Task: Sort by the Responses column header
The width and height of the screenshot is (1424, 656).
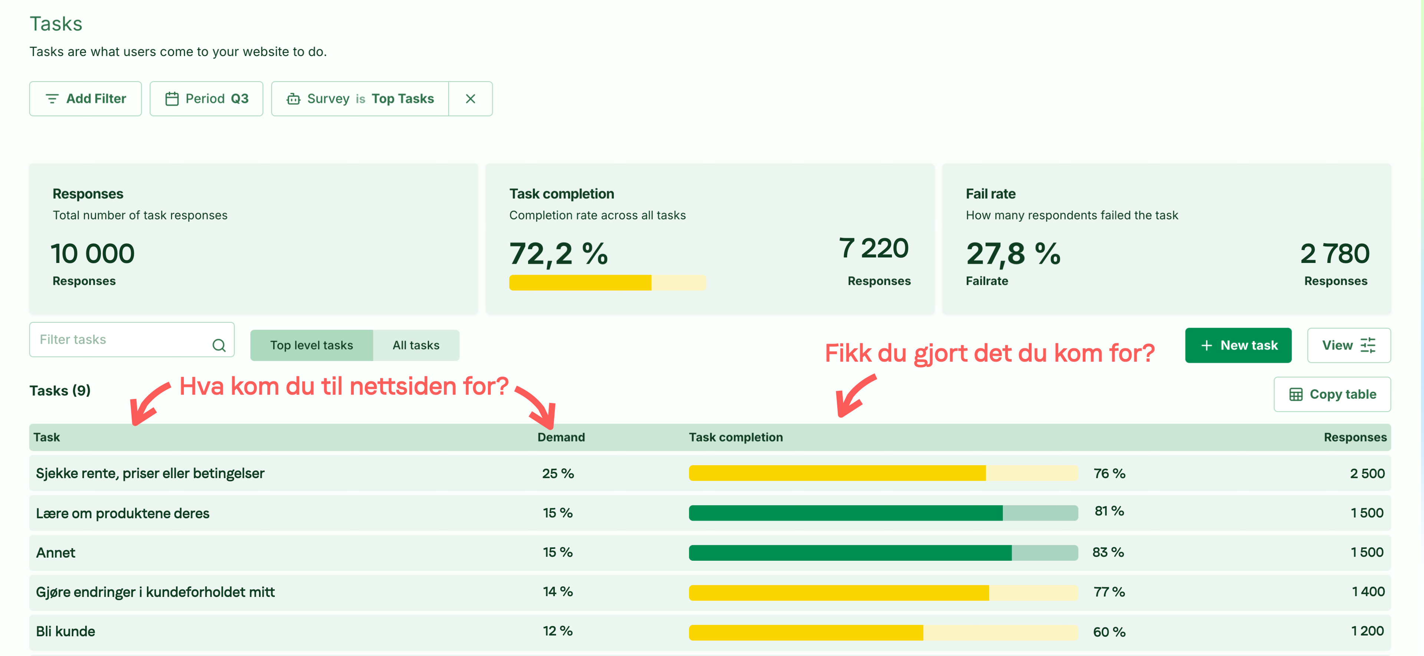Action: pos(1355,437)
